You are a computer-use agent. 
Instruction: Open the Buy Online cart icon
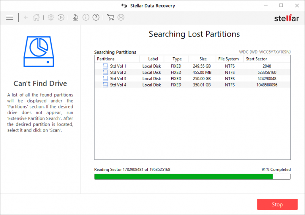(110, 17)
